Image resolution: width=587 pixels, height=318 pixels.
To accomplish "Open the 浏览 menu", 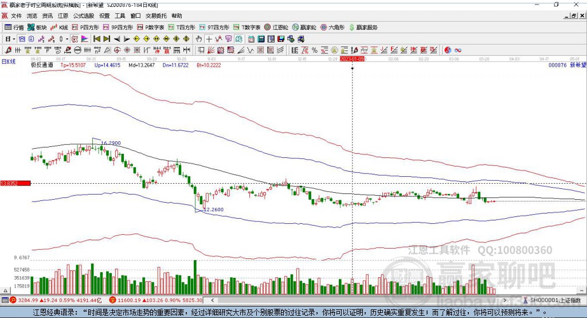I will pos(32,15).
